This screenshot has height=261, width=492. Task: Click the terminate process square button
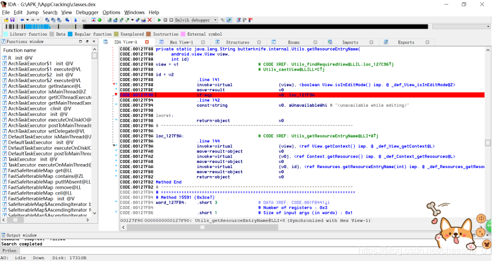pos(171,20)
